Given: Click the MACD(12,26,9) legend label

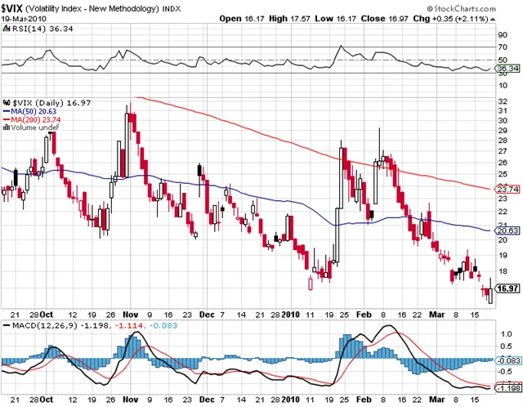Looking at the screenshot, I should tap(44, 325).
